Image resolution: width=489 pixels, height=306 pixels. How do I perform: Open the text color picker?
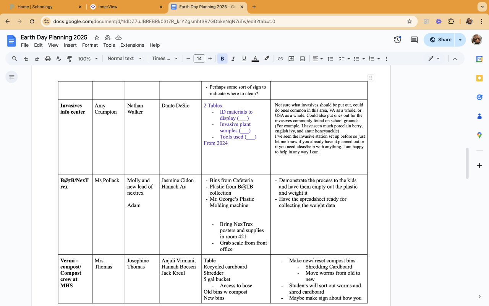256,59
